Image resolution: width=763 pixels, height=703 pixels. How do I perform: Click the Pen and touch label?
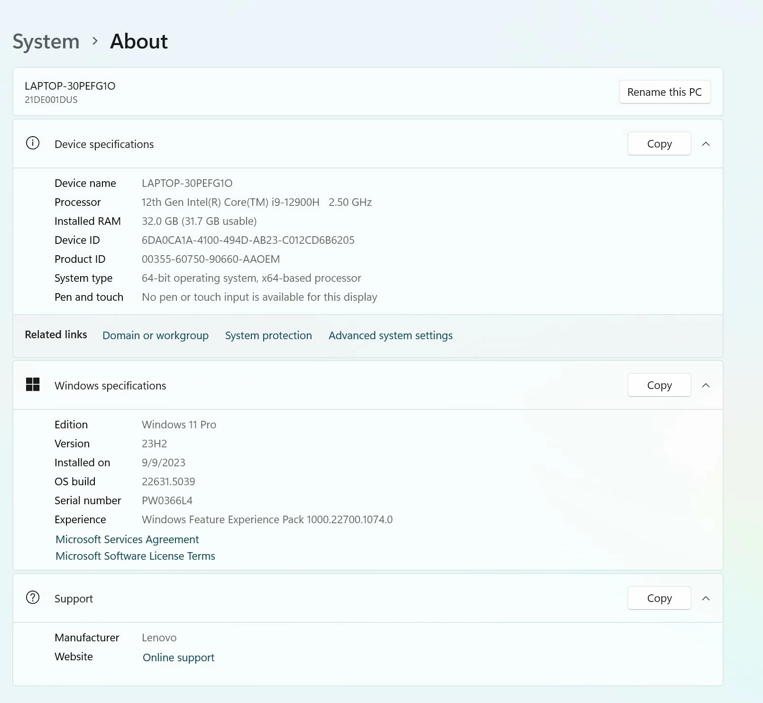pos(89,297)
